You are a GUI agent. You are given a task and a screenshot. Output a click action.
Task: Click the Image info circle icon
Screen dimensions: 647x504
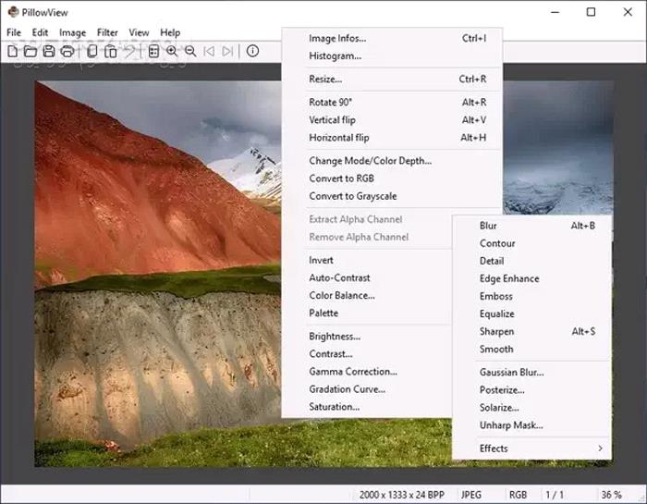coord(252,52)
